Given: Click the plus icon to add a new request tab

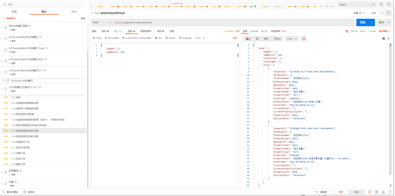Looking at the screenshot, I should point(326,6).
